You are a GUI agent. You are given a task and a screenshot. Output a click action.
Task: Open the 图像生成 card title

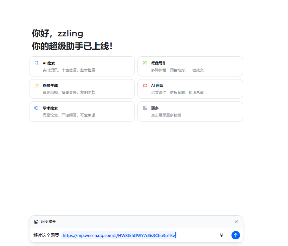50,85
